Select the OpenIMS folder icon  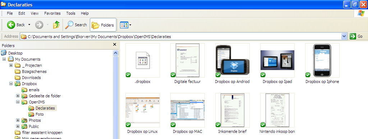point(24,102)
